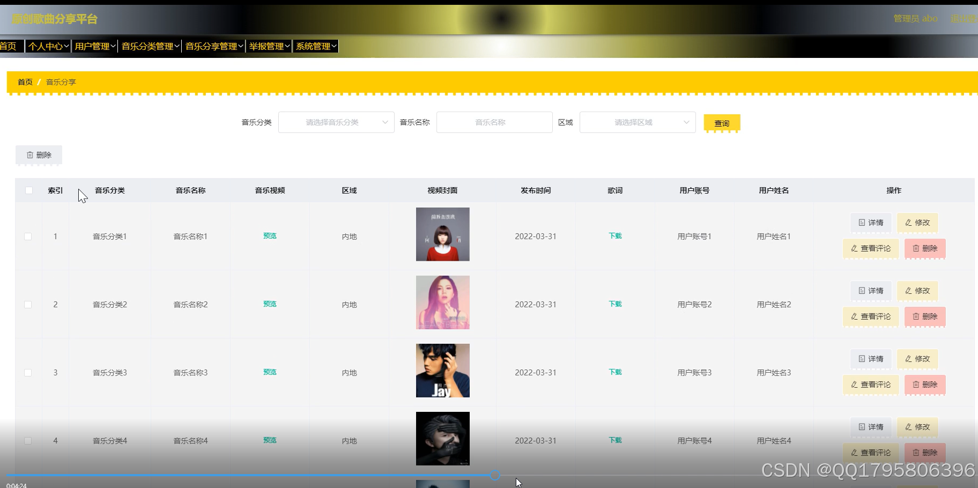Screen dimensions: 978x488
Task: Click the 下载 link for 音乐名称2
Action: (x=614, y=304)
